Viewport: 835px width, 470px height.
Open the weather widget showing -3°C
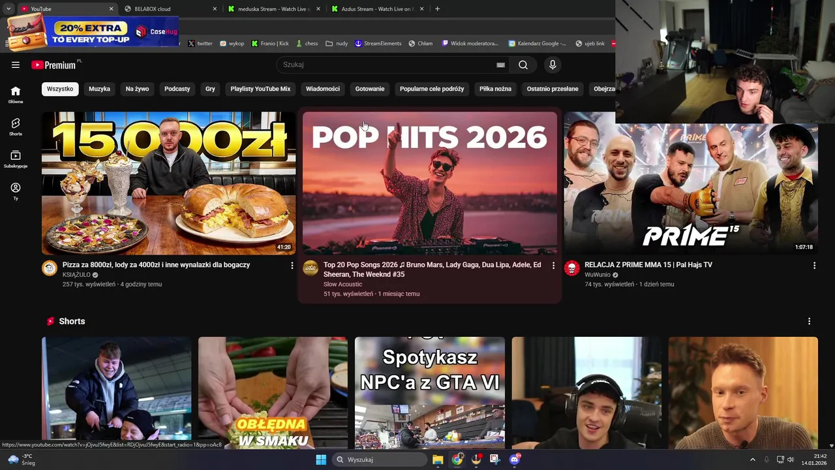(21, 460)
